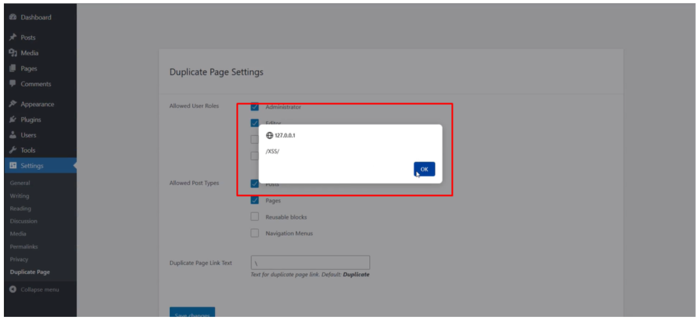699x321 pixels.
Task: Dismiss the XSS alert with OK
Action: 425,169
